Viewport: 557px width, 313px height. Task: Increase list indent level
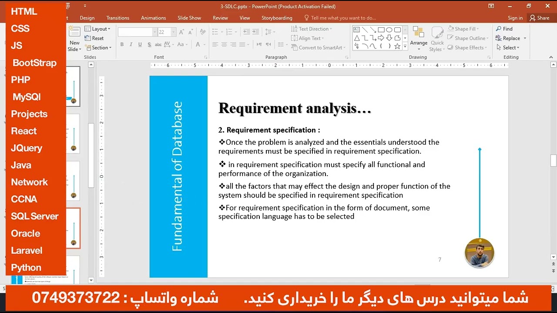pos(256,32)
